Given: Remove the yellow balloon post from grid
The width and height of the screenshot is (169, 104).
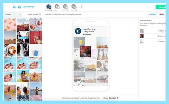Looking at the screenshot, I should (75, 39).
